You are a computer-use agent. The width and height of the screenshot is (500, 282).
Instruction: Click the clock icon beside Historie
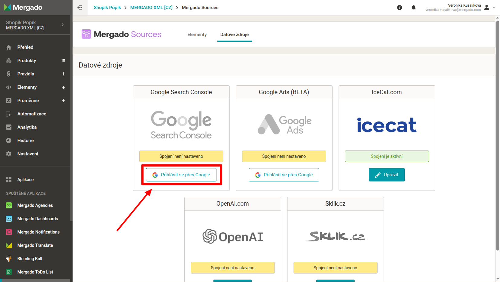[9, 141]
